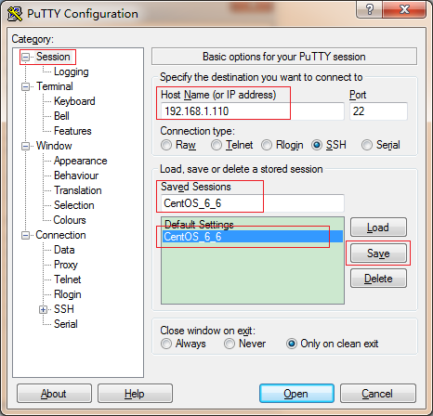Open Bell settings category
This screenshot has width=433, height=416.
point(61,116)
